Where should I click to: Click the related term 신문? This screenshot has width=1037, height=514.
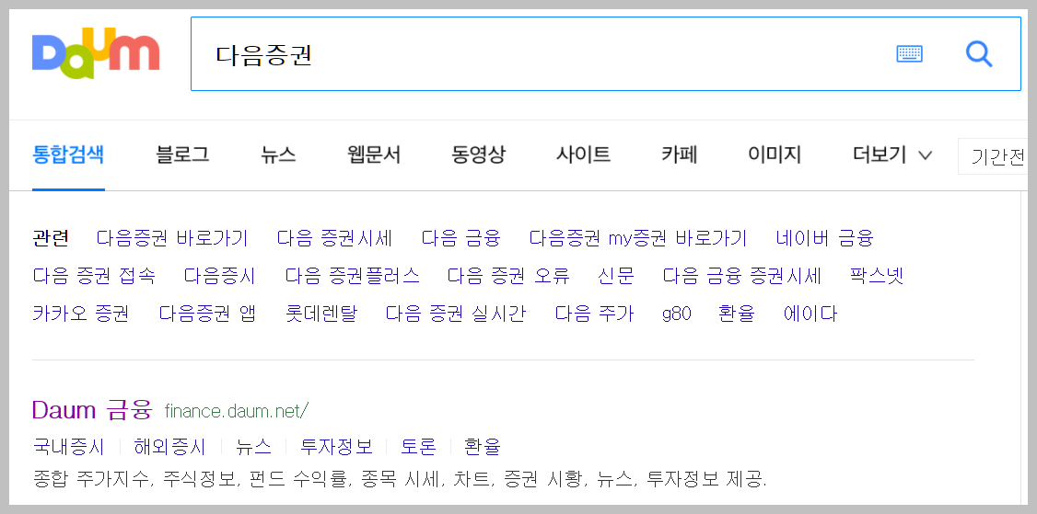pyautogui.click(x=616, y=276)
